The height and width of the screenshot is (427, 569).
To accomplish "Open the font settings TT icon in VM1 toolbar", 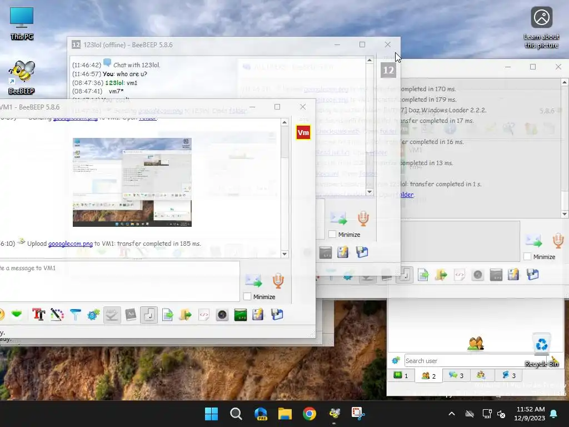I will pyautogui.click(x=39, y=315).
